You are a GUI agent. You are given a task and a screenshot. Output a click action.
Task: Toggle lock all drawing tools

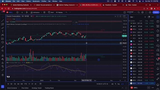[x=2, y=63]
